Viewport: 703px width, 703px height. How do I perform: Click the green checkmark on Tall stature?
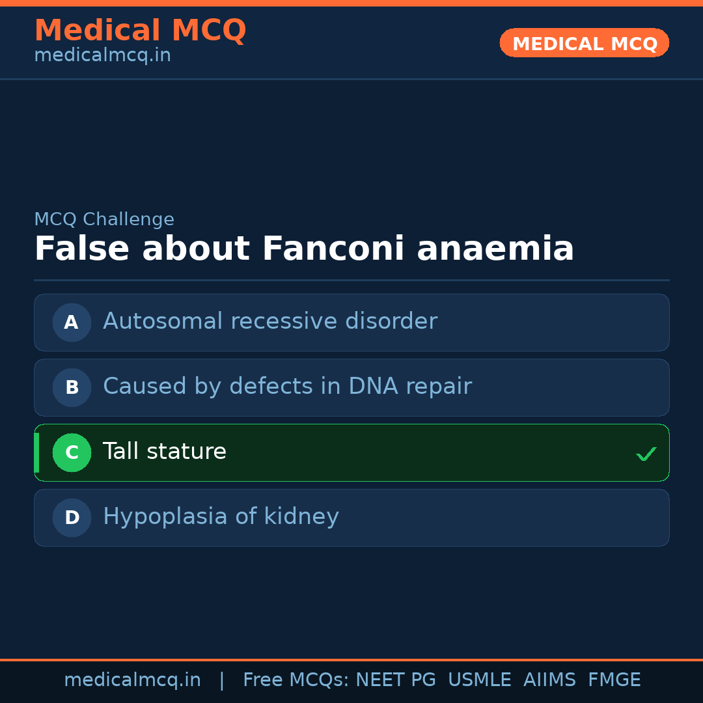click(646, 454)
